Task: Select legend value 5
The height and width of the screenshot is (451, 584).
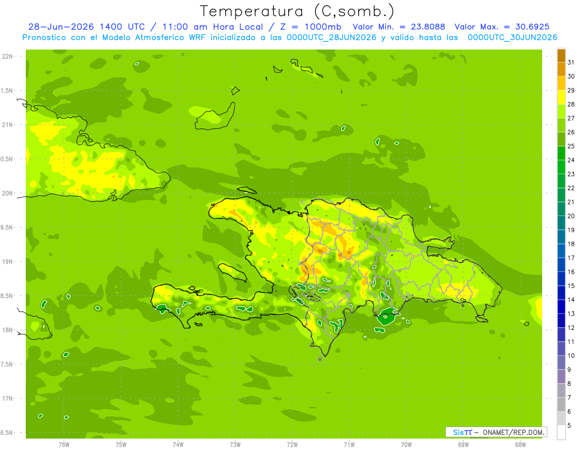Action: tap(569, 425)
